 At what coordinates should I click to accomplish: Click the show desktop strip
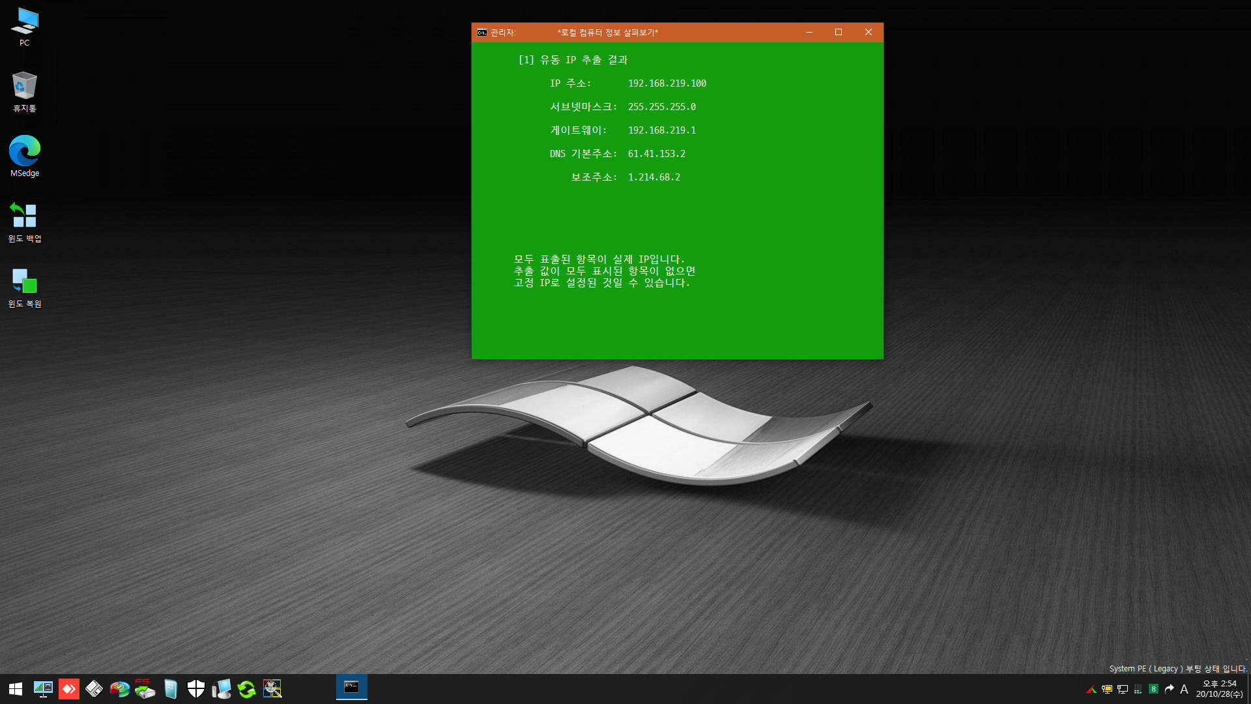[x=1248, y=689]
